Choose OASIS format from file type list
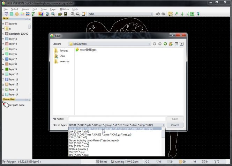The width and height of the screenshot is (232, 166). [100, 134]
